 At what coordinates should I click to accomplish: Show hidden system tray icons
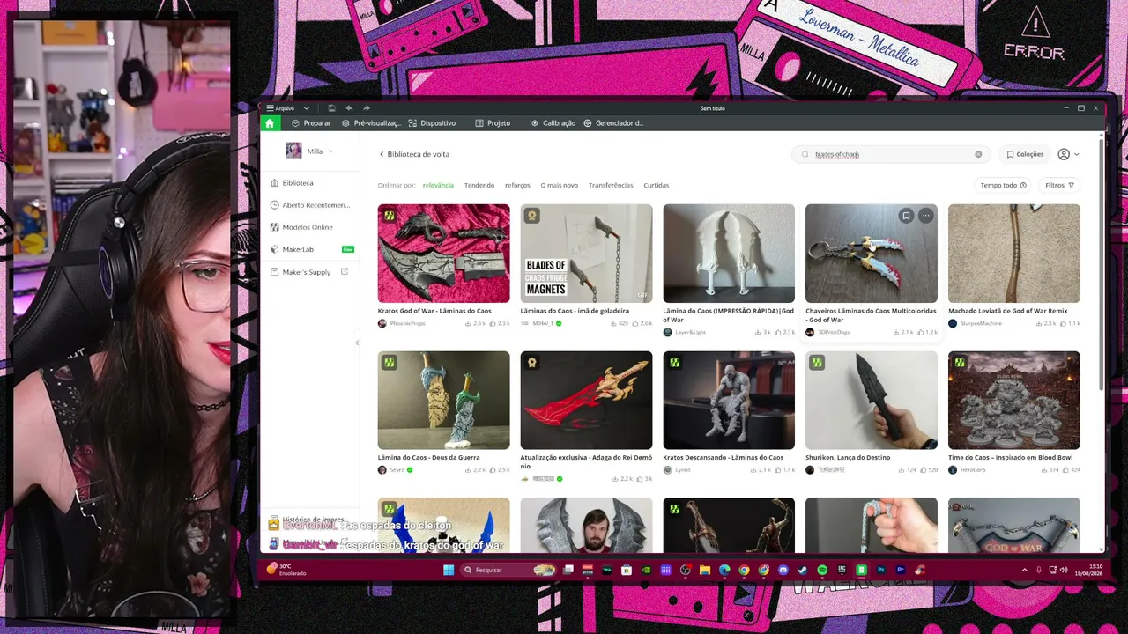coord(1024,570)
